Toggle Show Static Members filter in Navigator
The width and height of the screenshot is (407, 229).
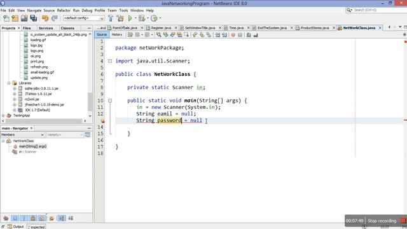click(x=24, y=218)
